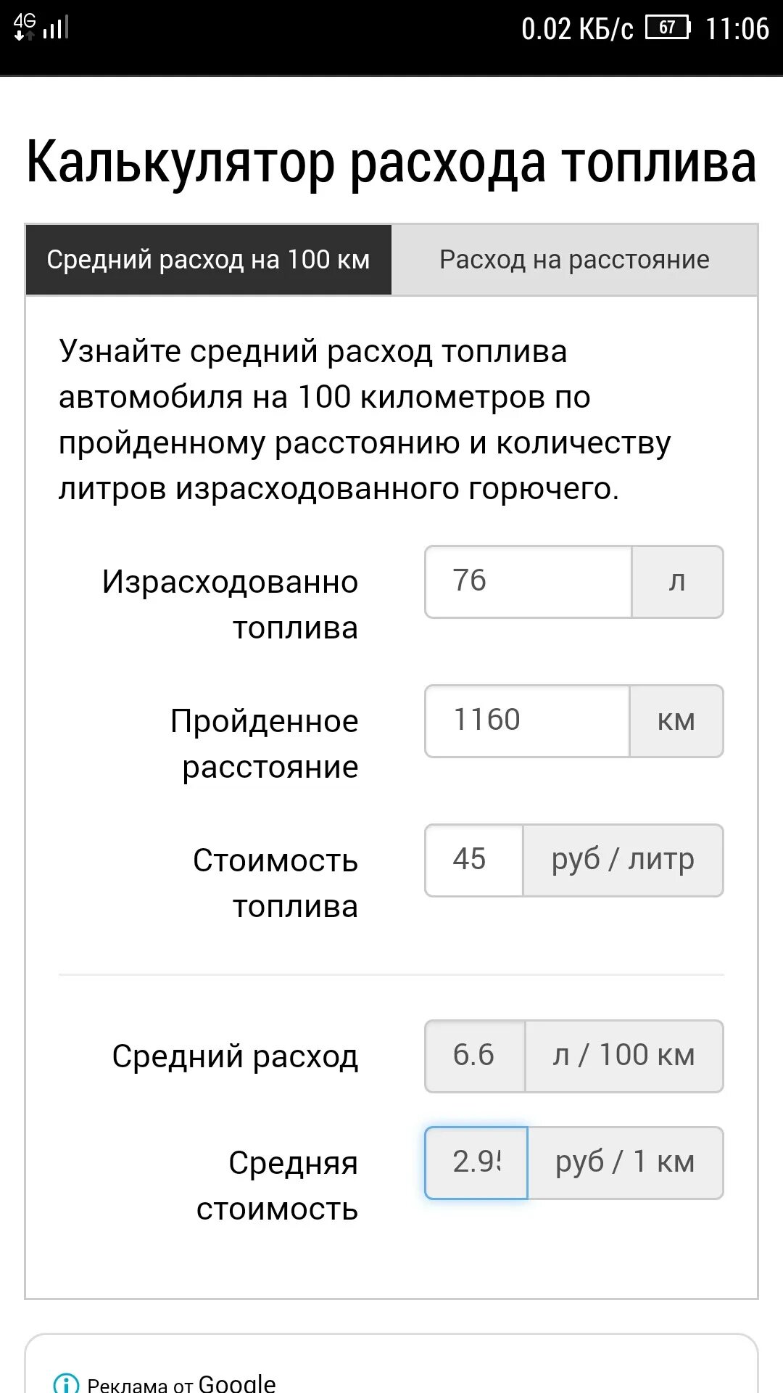Switch to Расход на расстояние tab
783x1393 pixels.
click(x=574, y=260)
